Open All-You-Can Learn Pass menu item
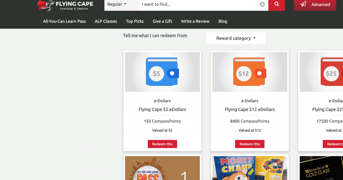Screen dimensions: 343x180 pyautogui.click(x=64, y=21)
